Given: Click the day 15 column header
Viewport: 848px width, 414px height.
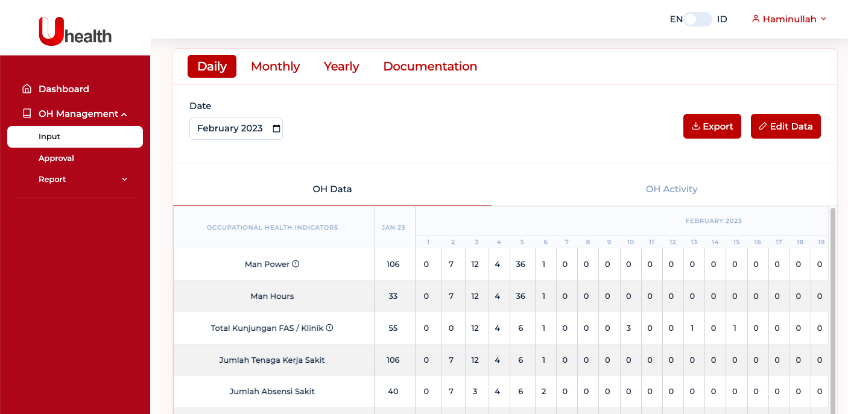Looking at the screenshot, I should (x=736, y=242).
